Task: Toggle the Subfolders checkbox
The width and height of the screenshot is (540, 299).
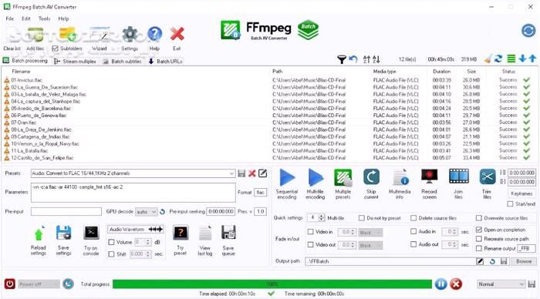Action: 55,49
